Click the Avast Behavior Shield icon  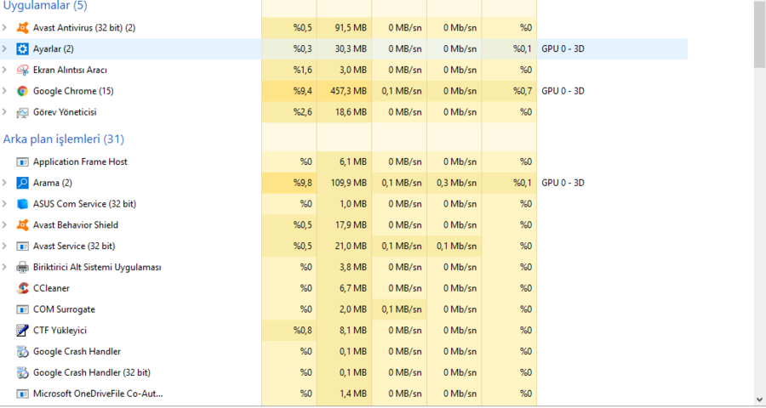(x=22, y=225)
